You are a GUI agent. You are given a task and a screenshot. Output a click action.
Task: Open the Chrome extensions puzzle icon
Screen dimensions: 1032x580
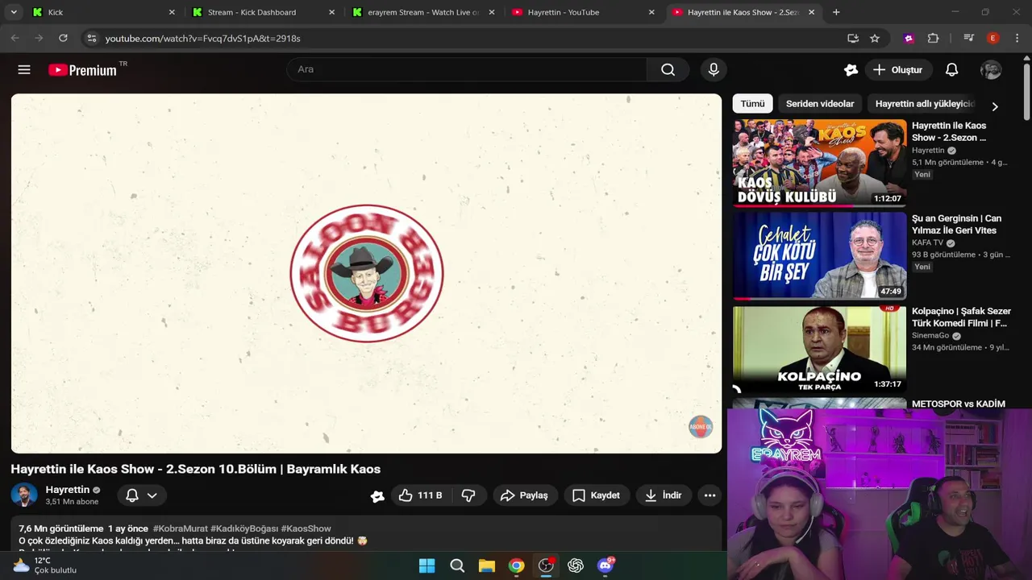pyautogui.click(x=934, y=38)
